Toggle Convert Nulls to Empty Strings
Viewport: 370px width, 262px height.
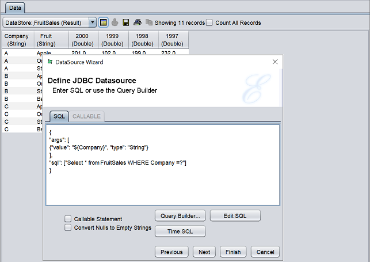(68, 227)
